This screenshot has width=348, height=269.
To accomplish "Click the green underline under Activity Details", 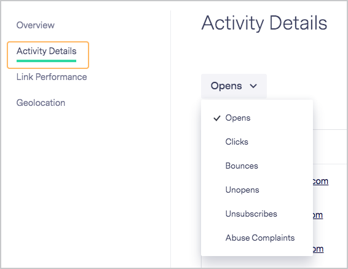I will [x=46, y=61].
